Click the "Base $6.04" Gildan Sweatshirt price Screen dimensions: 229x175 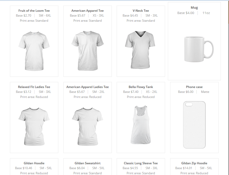point(77,168)
